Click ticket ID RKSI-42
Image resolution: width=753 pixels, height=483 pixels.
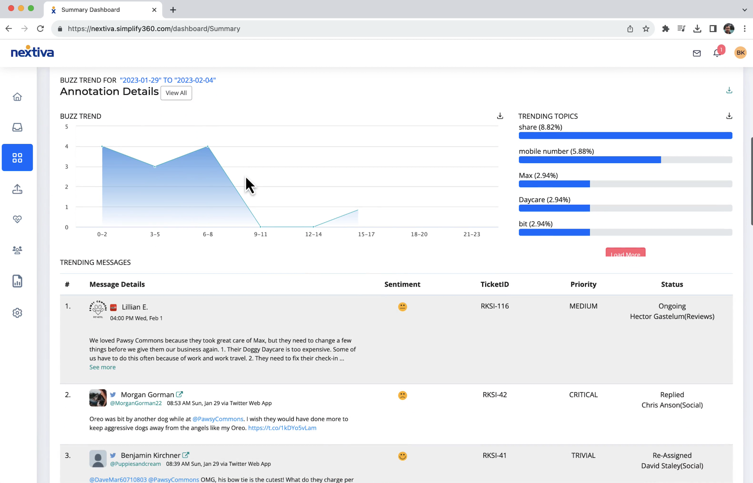click(495, 395)
